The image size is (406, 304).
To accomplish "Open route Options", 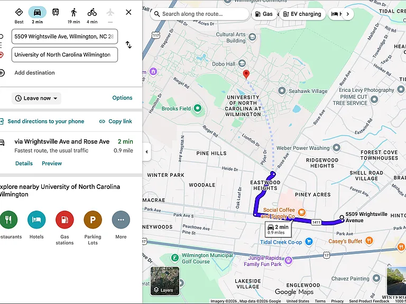I will pyautogui.click(x=122, y=98).
